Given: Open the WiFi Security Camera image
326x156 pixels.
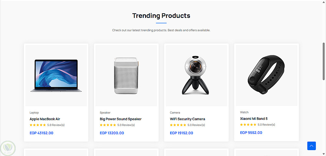Looking at the screenshot, I should point(196,76).
